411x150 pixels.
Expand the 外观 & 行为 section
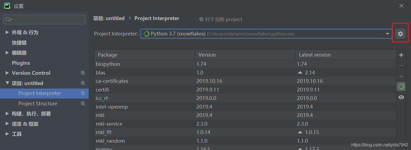coord(7,32)
